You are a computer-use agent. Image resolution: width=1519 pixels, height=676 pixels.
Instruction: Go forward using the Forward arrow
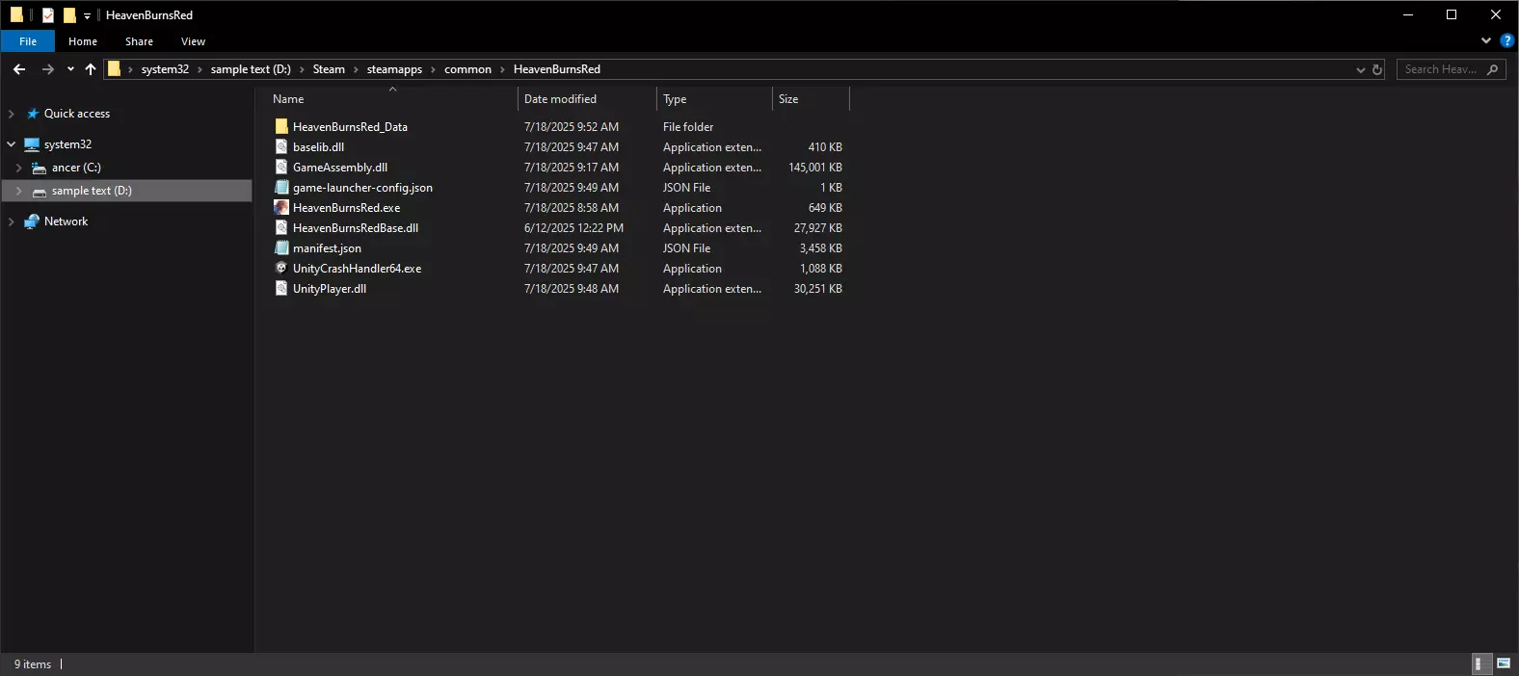[x=47, y=69]
